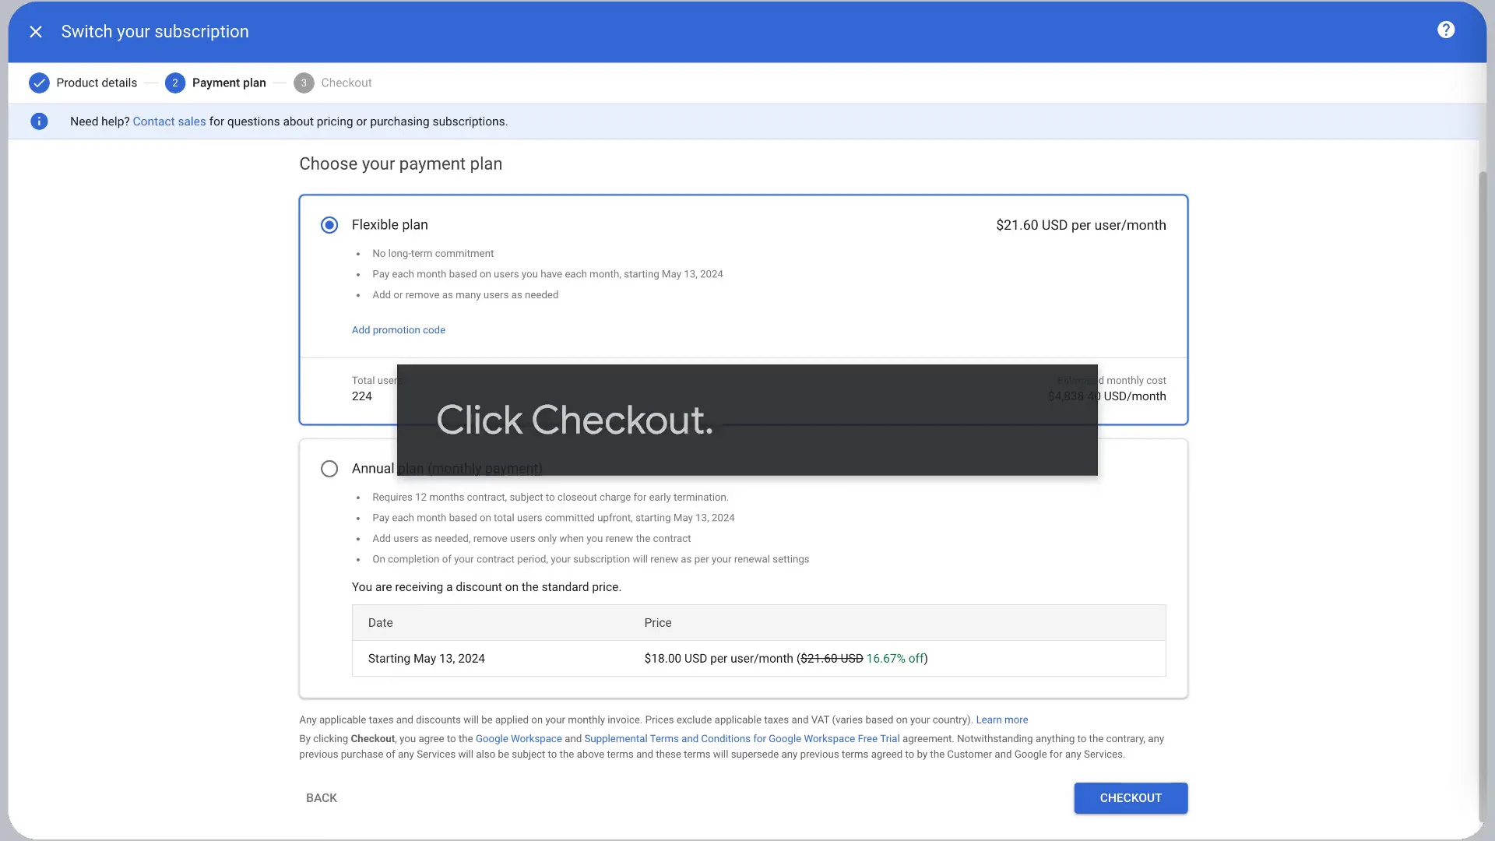This screenshot has height=841, width=1495.
Task: Open the Learn more link about taxes
Action: pos(1002,720)
